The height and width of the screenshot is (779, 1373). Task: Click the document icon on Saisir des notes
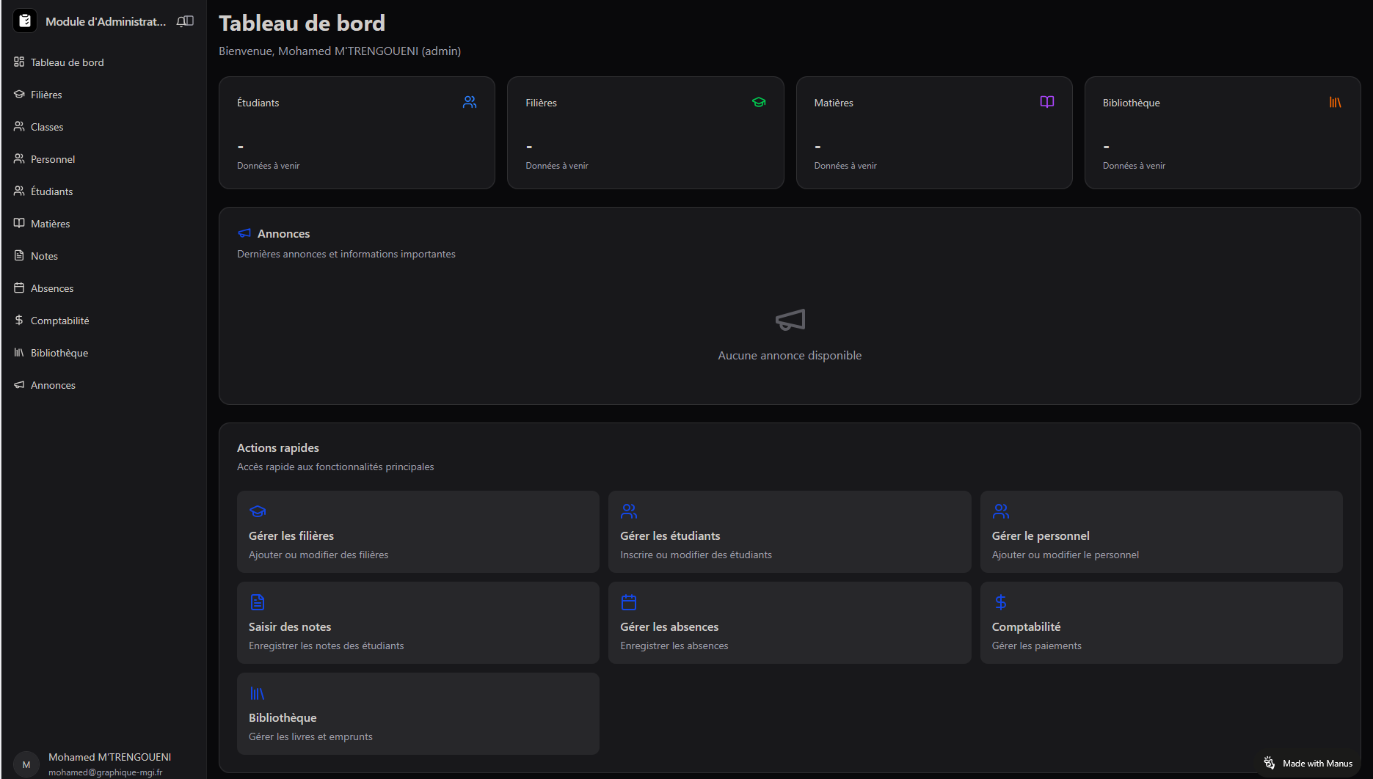coord(257,602)
